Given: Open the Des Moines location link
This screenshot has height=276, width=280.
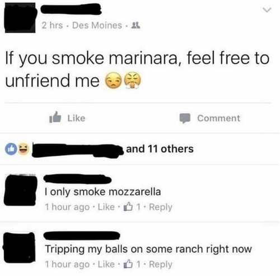Looking at the screenshot, I should point(97,25).
